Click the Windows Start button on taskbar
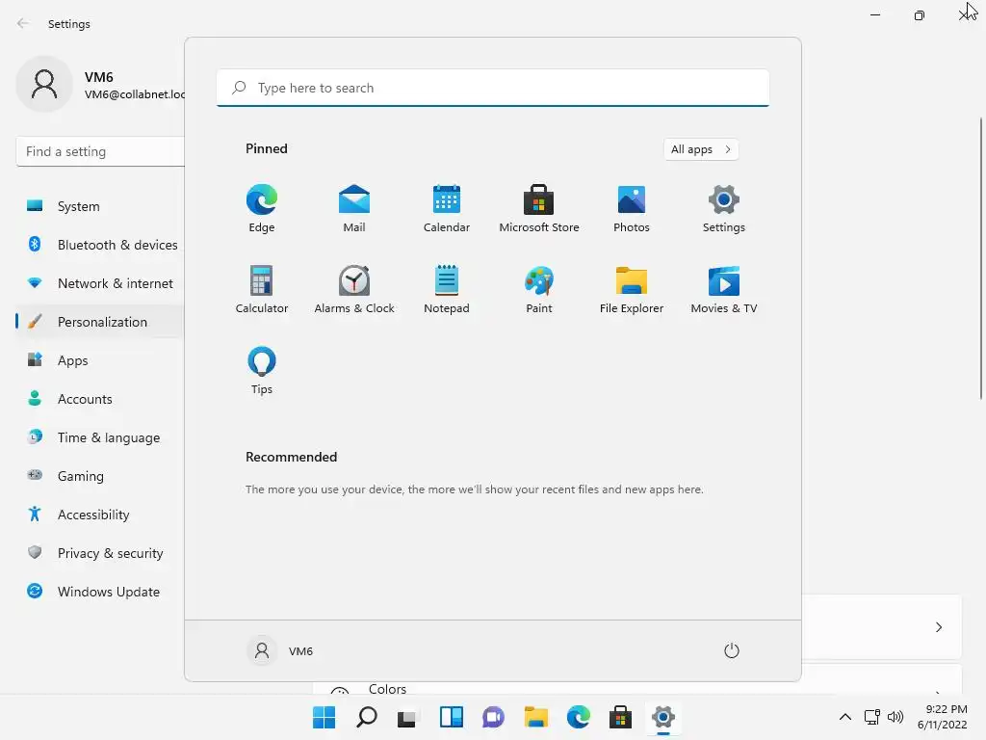 point(324,717)
